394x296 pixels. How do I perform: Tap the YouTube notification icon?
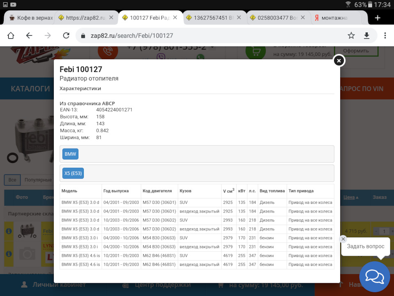click(13, 4)
